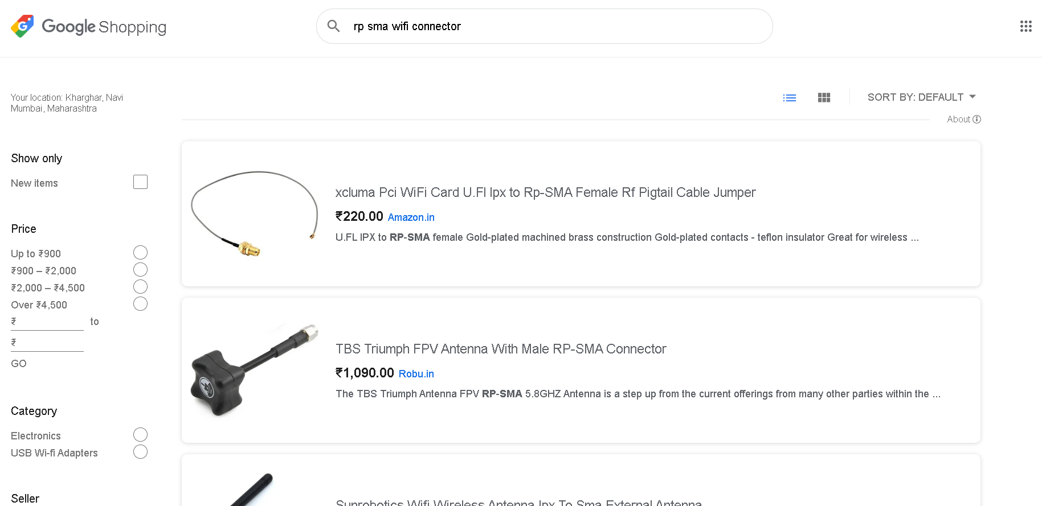
Task: Select ₹900 – ₹2,000 price range
Action: tap(140, 270)
